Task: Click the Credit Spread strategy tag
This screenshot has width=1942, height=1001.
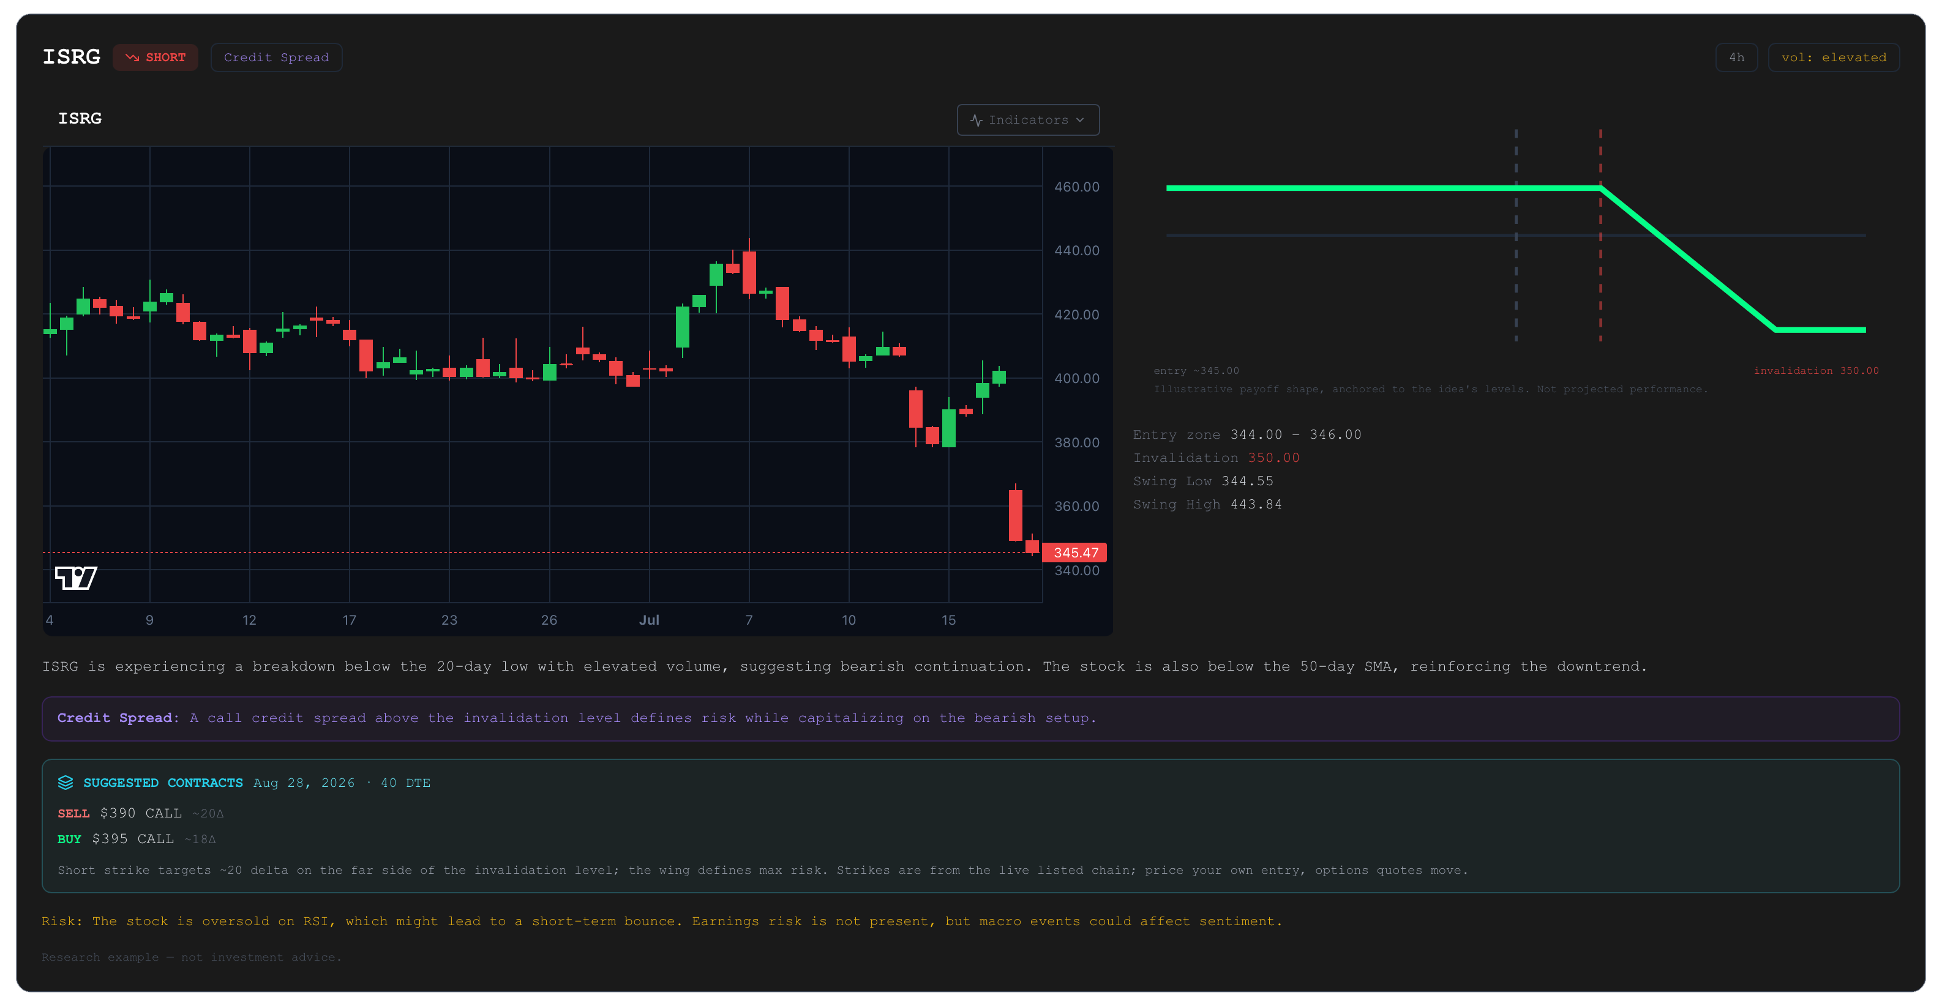Action: 276,58
